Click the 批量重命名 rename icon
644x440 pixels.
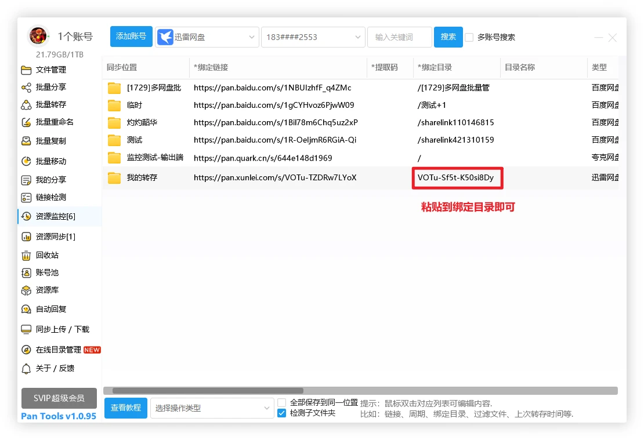[x=26, y=122]
